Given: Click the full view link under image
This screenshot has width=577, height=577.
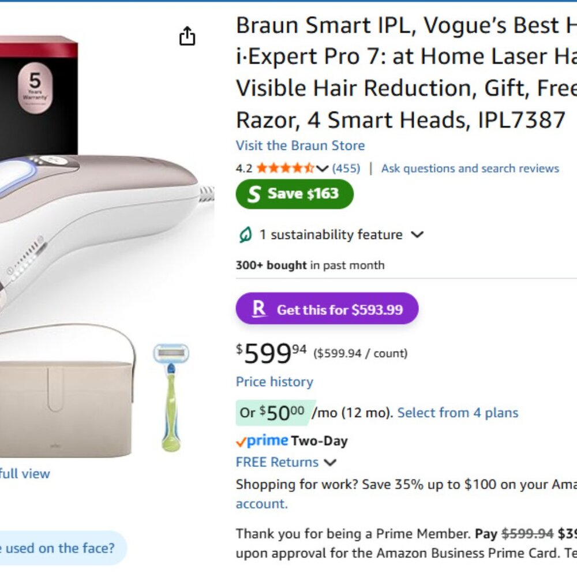Looking at the screenshot, I should 24,473.
